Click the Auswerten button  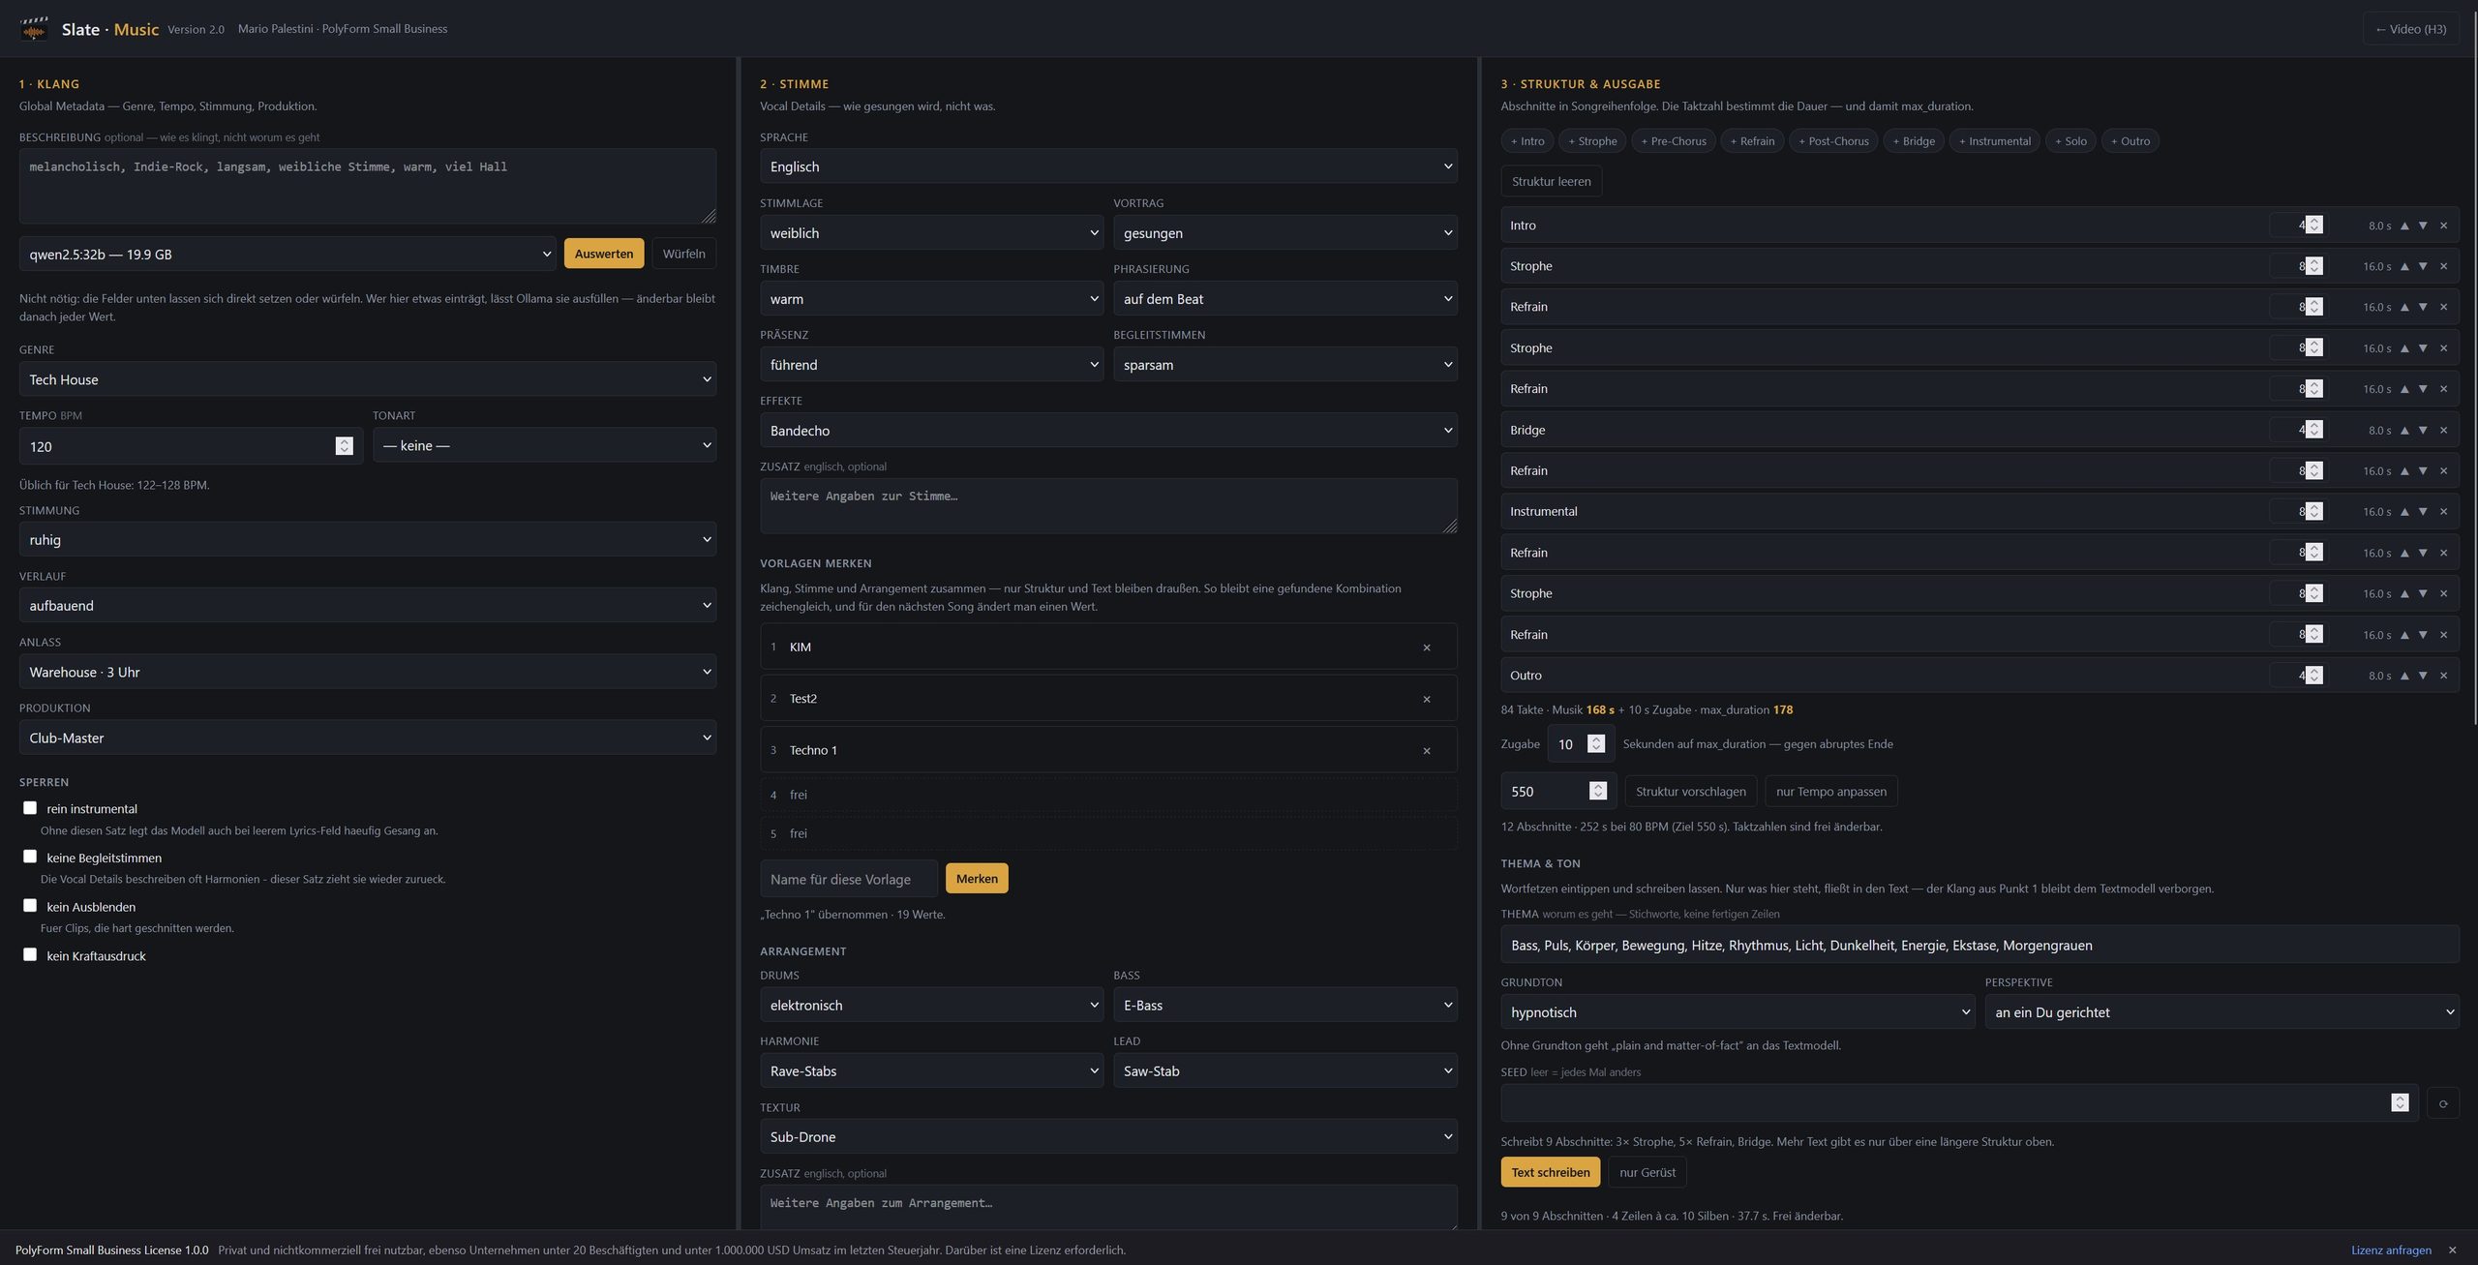coord(604,254)
